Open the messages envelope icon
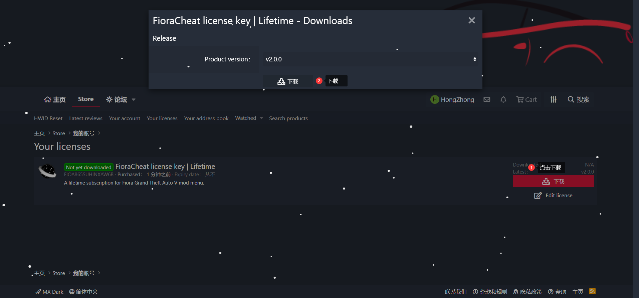This screenshot has height=298, width=639. [x=487, y=99]
